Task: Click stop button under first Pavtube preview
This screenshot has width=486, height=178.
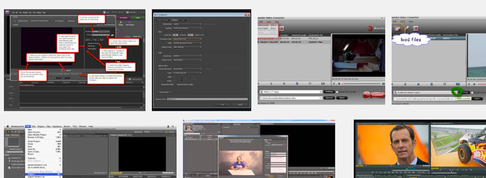Action: [x=339, y=83]
